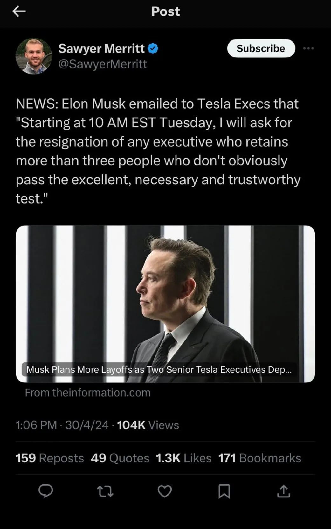Open the From theinformation.com source link
The image size is (331, 529).
(x=87, y=392)
